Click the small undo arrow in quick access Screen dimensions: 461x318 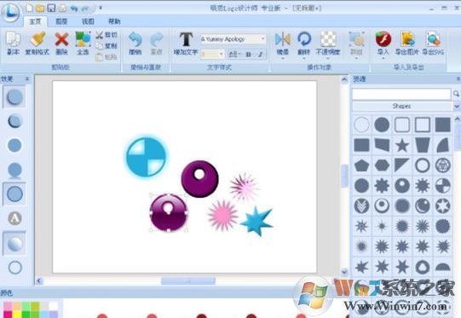pyautogui.click(x=74, y=9)
